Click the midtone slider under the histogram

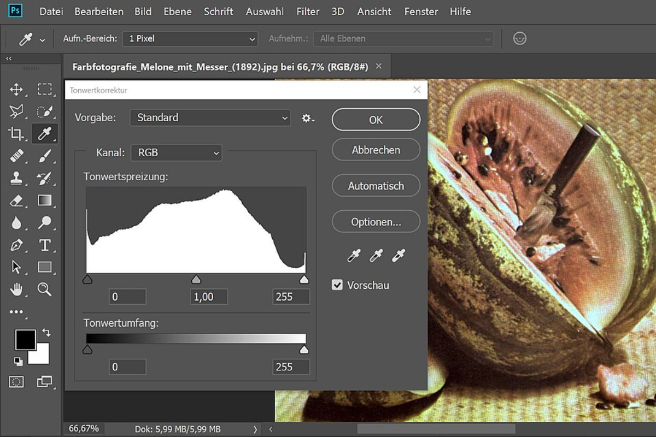pos(196,279)
